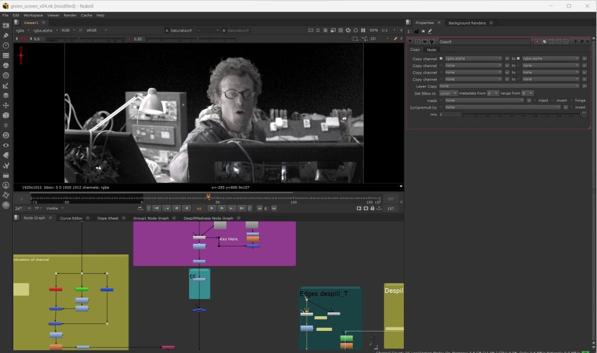This screenshot has height=353, width=597.
Task: Open the viewer sRGB colorspace dropdown
Action: click(97, 30)
